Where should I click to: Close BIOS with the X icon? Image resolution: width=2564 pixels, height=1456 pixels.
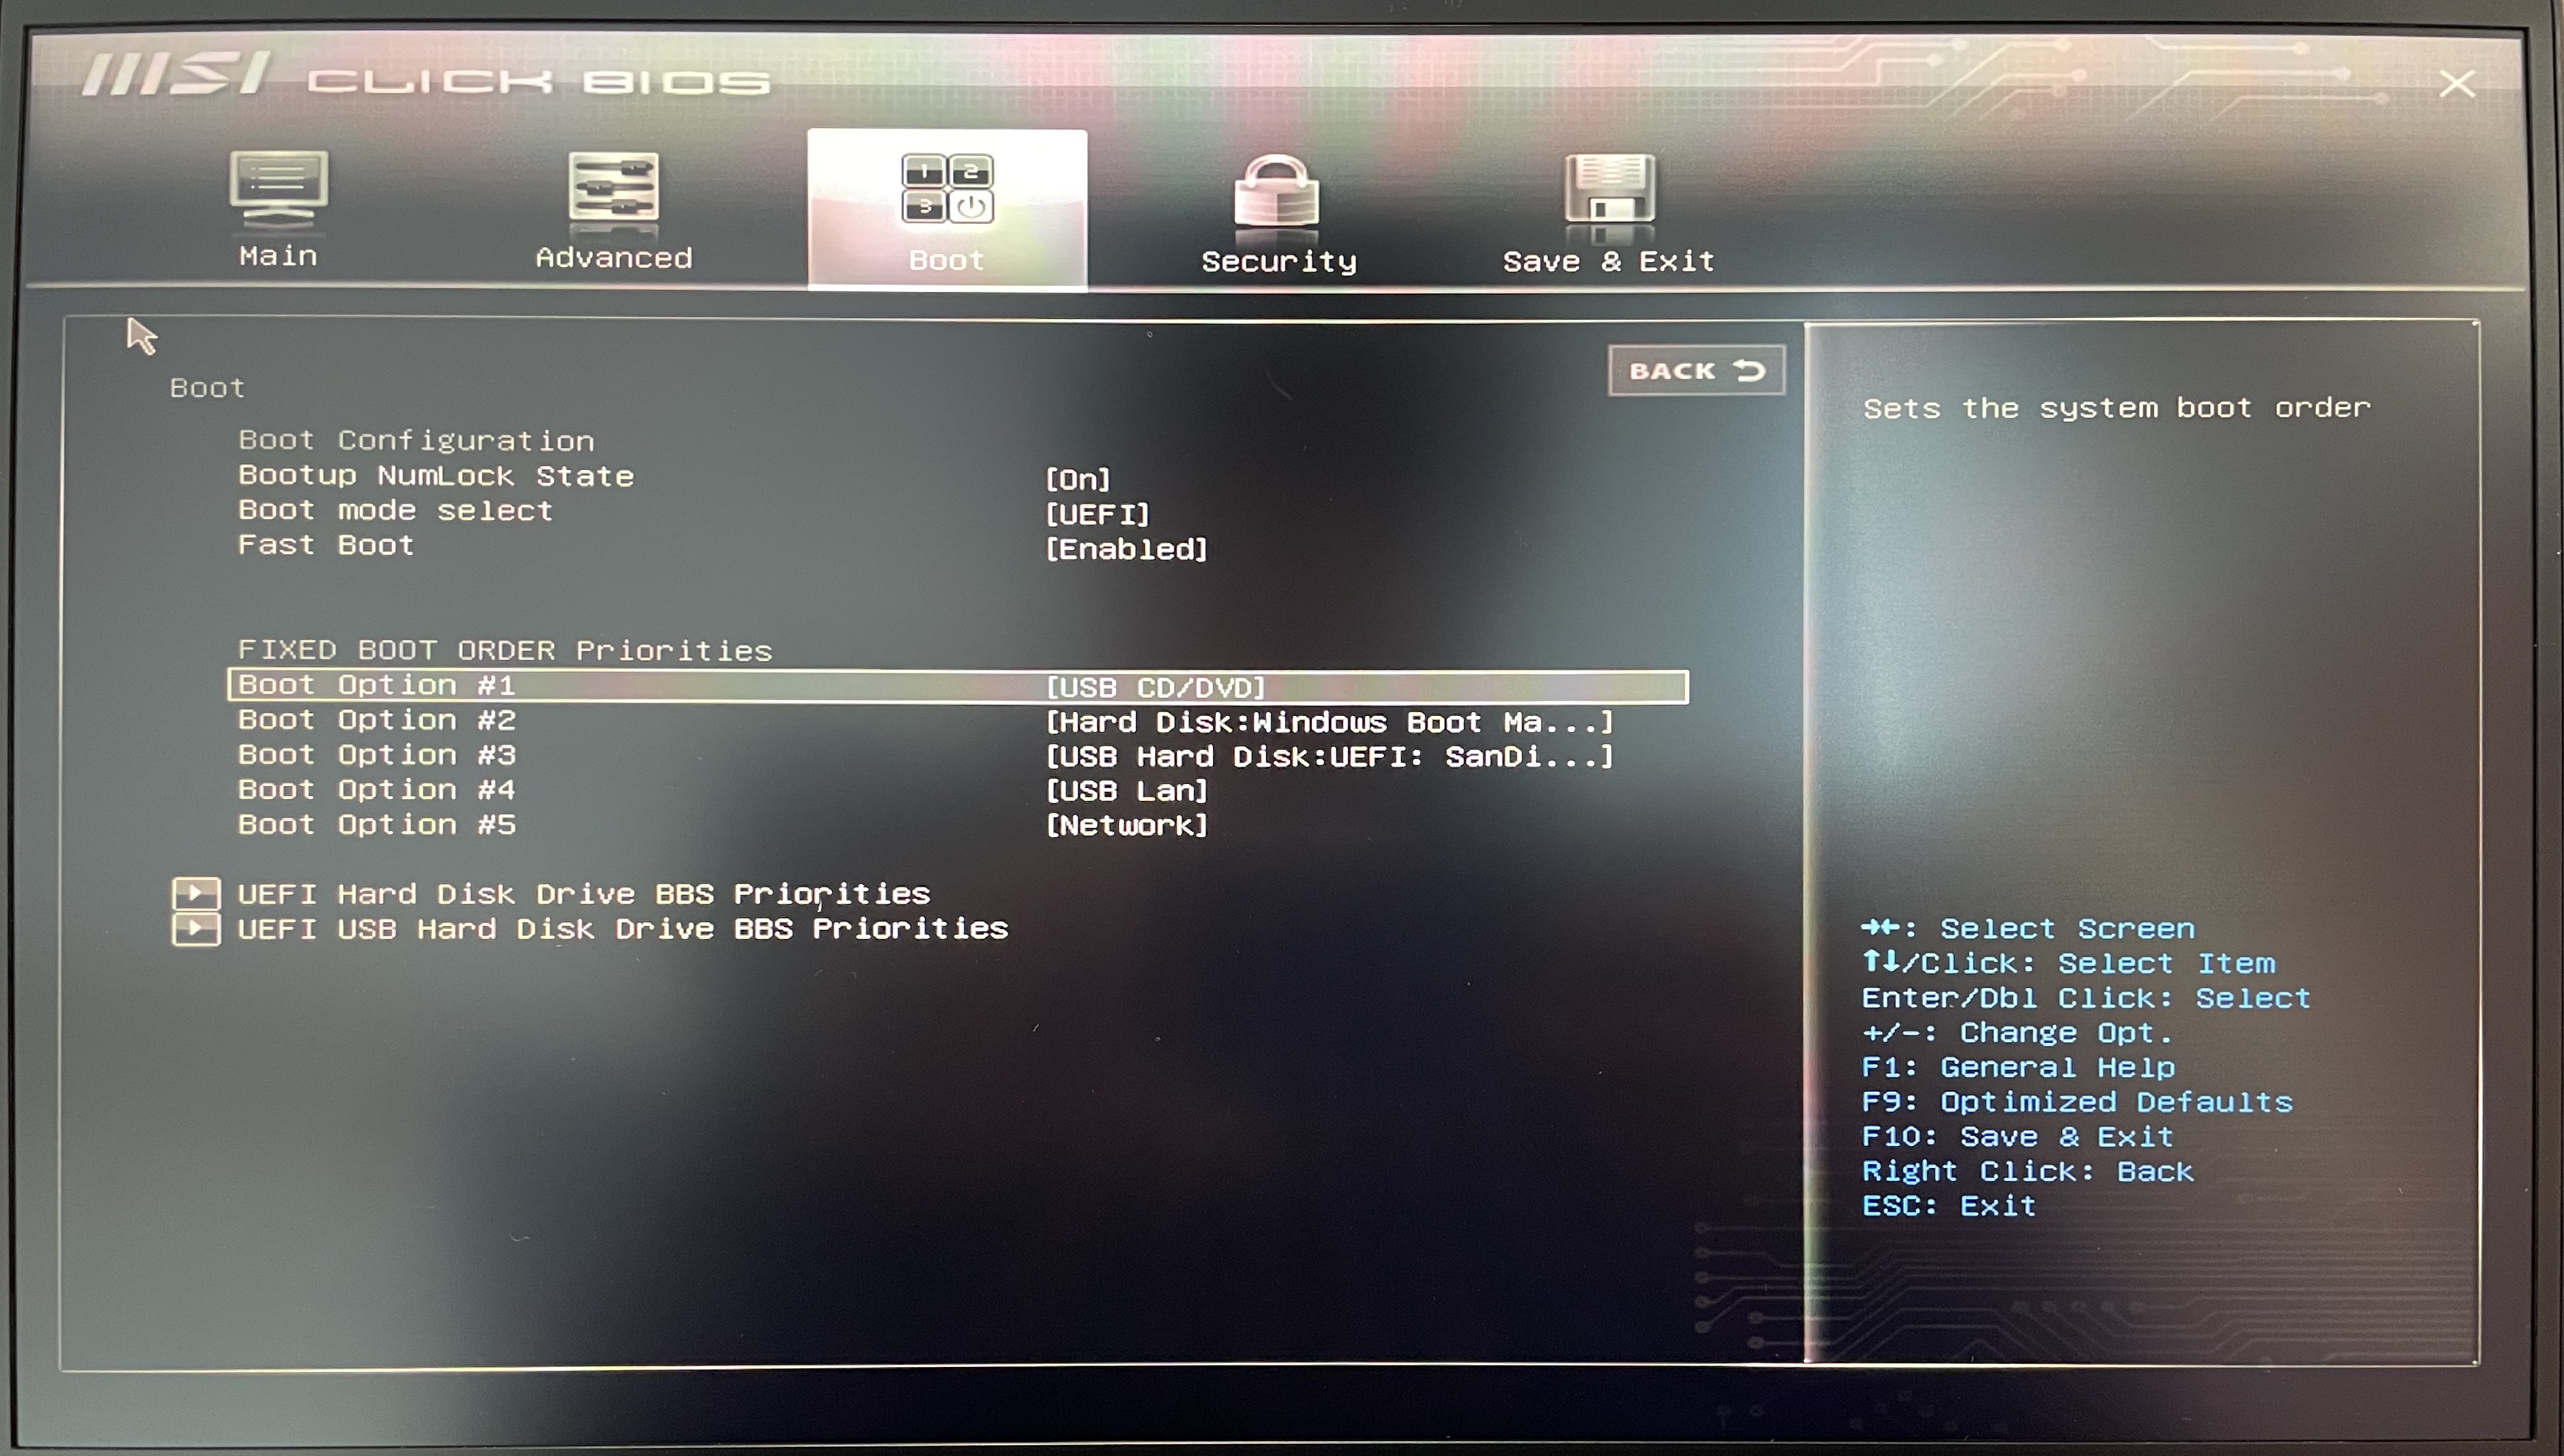pos(2456,84)
